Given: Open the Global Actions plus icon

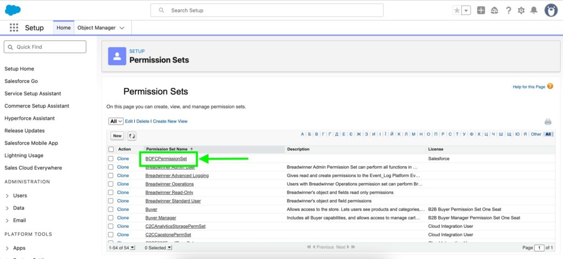Looking at the screenshot, I should pyautogui.click(x=481, y=10).
